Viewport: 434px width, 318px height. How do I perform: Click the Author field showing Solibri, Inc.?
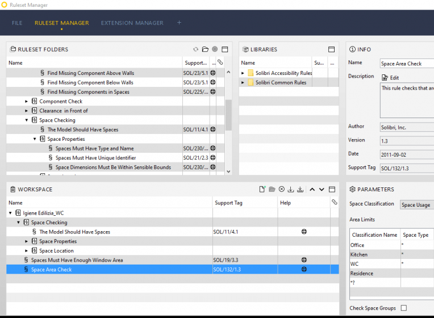pos(407,127)
